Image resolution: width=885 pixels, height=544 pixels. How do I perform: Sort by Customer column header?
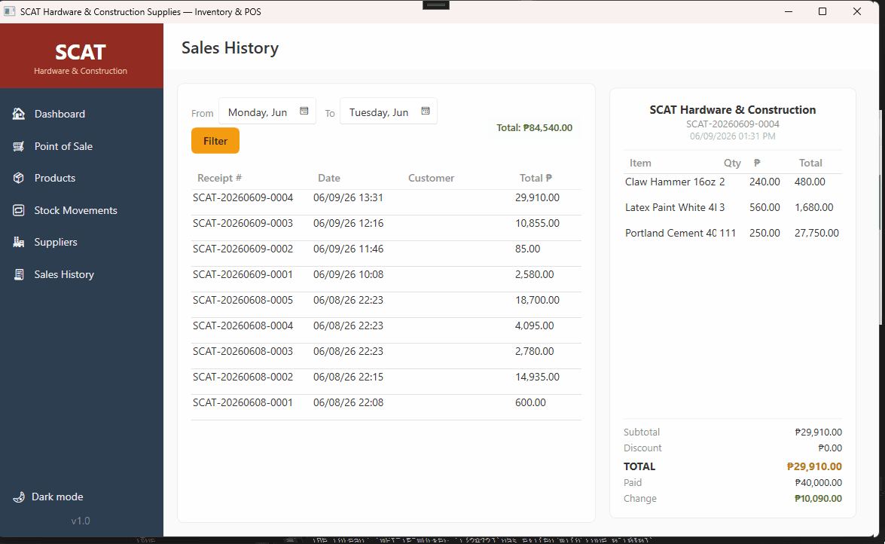click(x=432, y=178)
